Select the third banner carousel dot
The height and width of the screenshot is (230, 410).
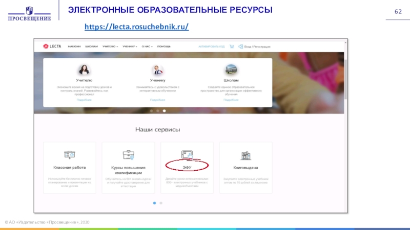164,111
